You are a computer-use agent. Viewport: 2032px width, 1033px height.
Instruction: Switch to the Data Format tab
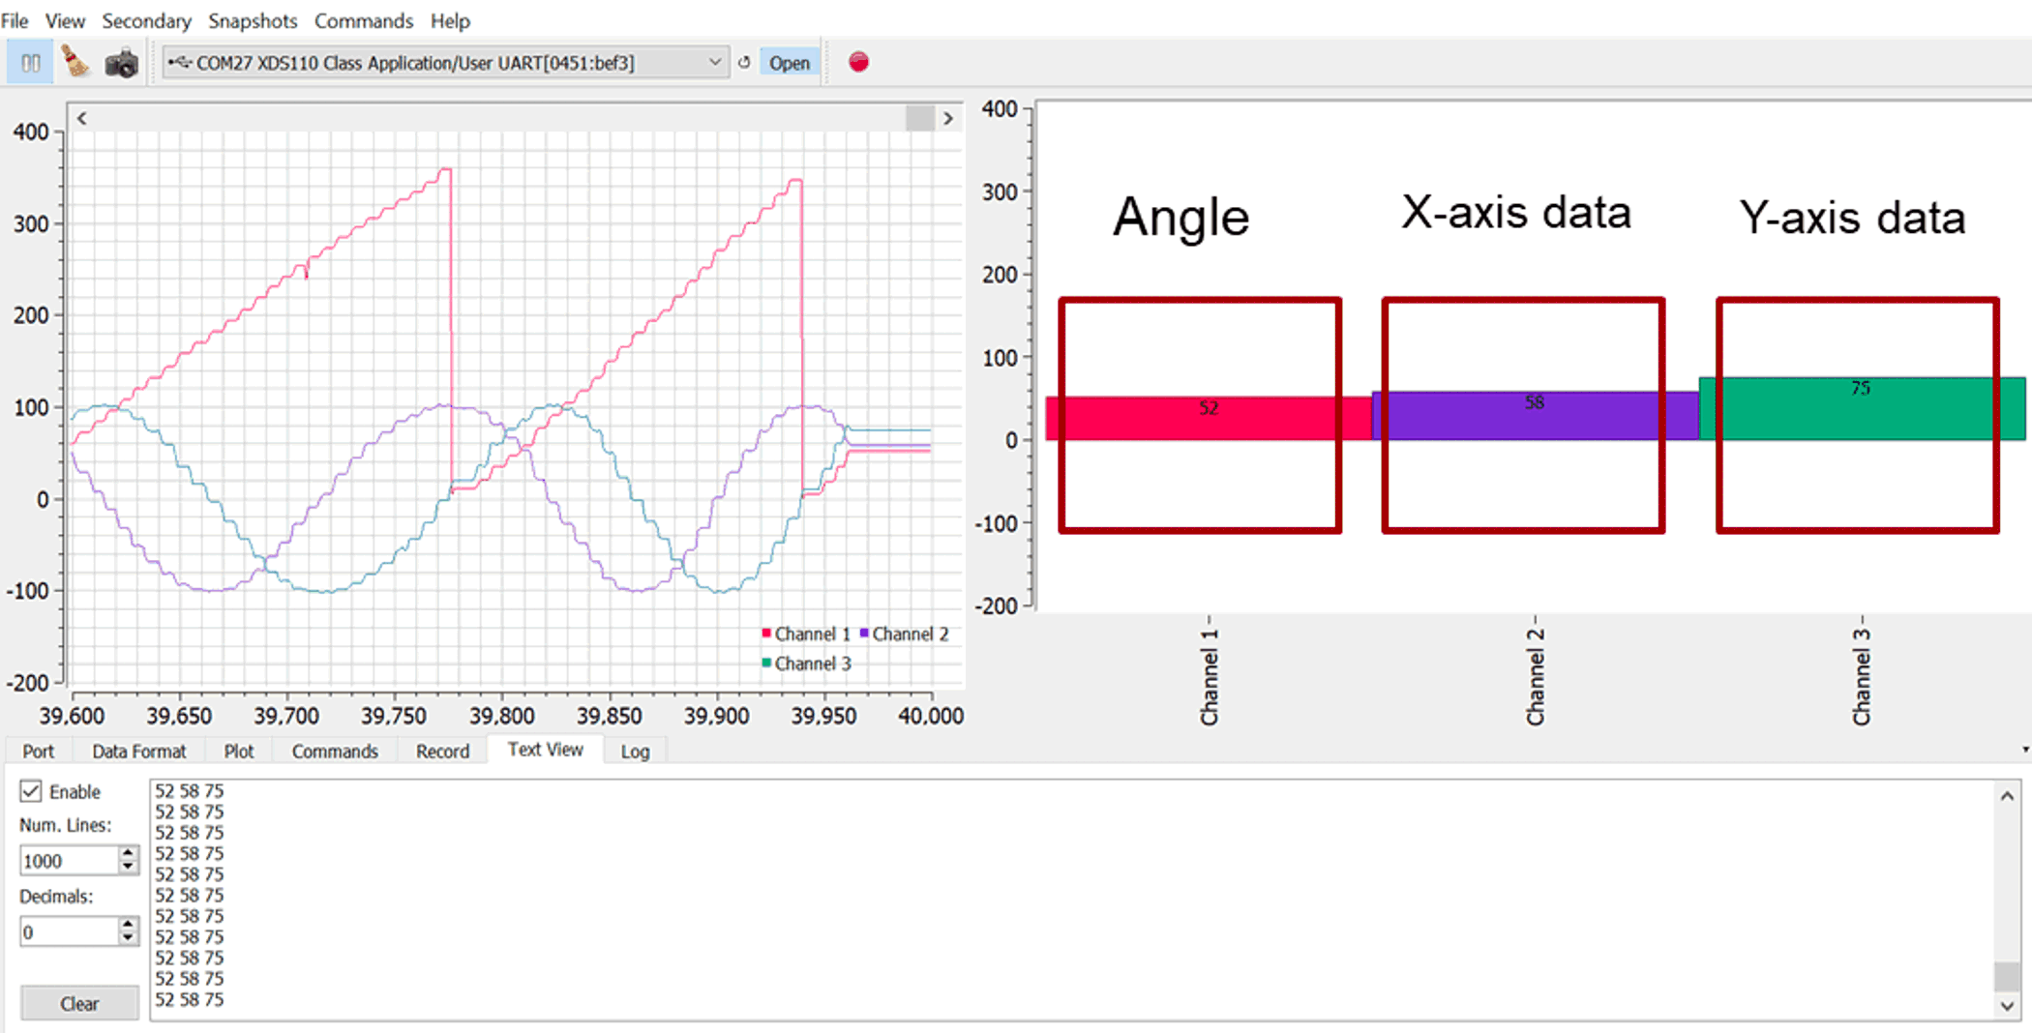click(x=138, y=752)
